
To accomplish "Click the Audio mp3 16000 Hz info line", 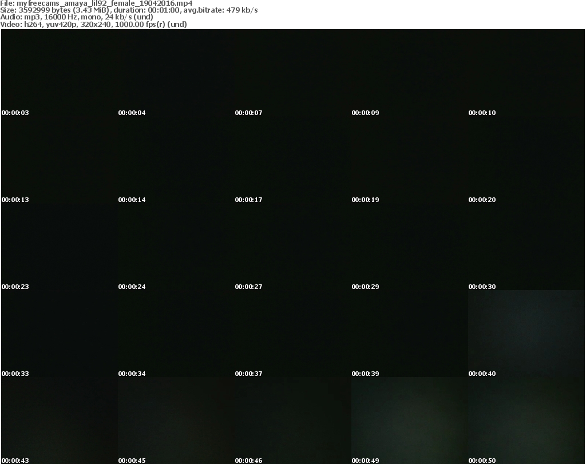I will tap(77, 17).
